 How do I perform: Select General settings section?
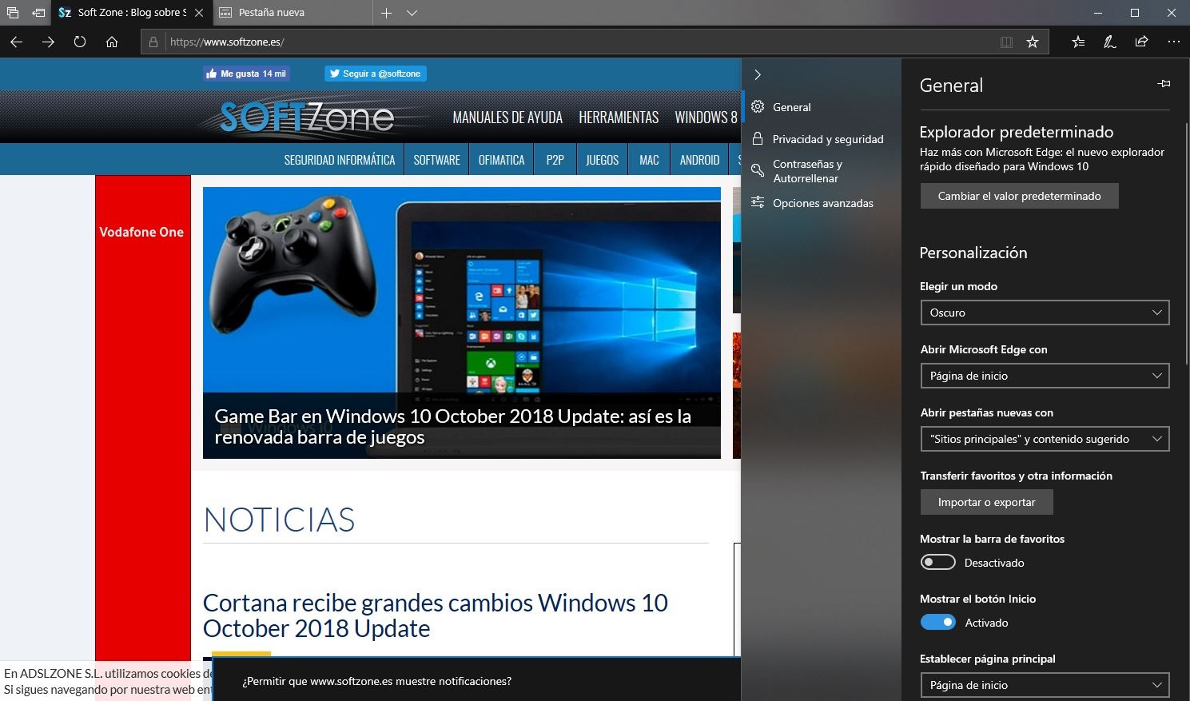[821, 107]
